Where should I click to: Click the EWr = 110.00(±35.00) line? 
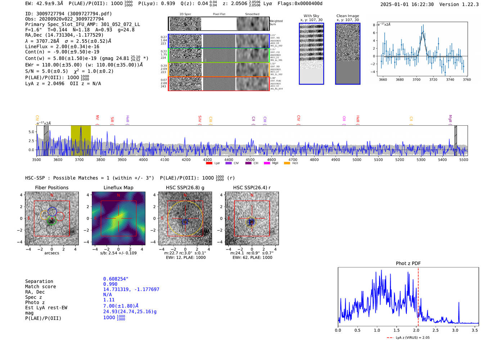pyautogui.click(x=84, y=65)
